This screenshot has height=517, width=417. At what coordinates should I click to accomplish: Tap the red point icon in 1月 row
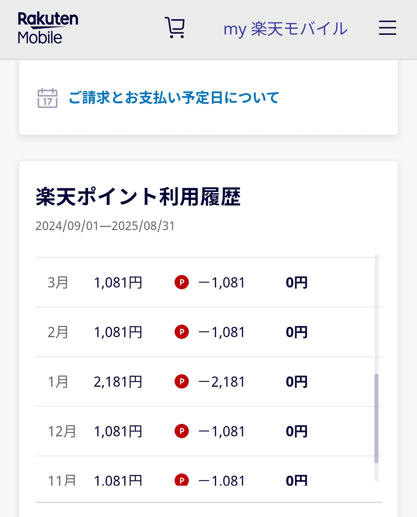tap(182, 381)
